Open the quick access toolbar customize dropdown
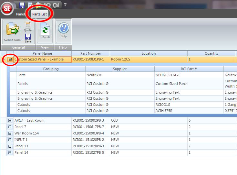237x175 pixels. [x=65, y=5]
